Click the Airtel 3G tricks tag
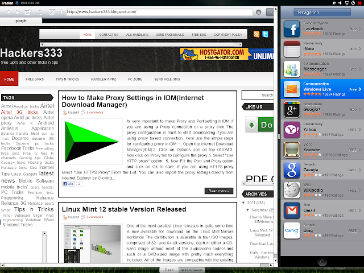Viewport: 364px width, 273px height. [19, 112]
